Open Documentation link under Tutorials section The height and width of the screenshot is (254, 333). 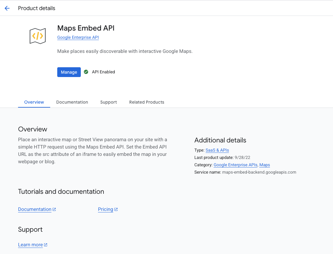pyautogui.click(x=35, y=209)
